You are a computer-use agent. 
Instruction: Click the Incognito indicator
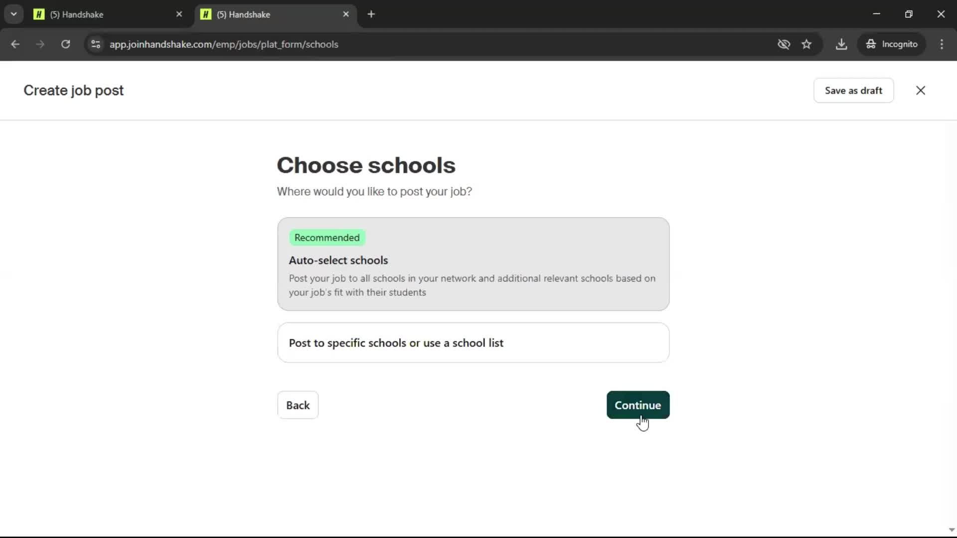pos(892,44)
